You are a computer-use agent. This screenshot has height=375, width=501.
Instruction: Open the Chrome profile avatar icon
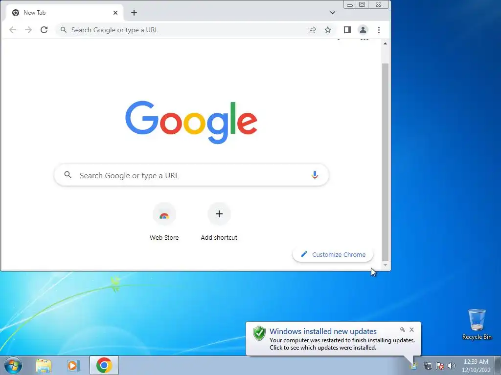(x=363, y=30)
